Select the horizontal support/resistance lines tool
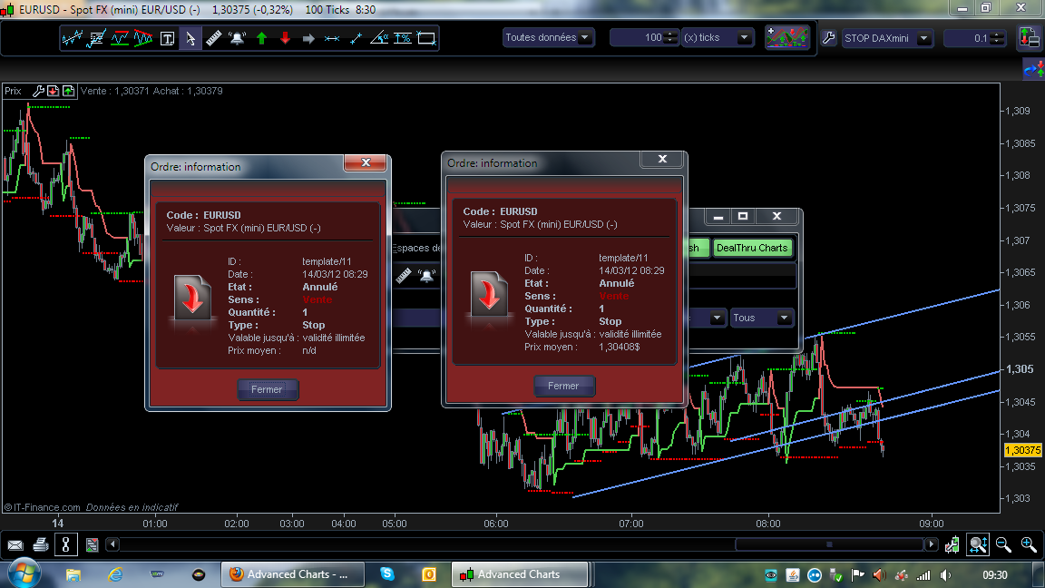The height and width of the screenshot is (588, 1045). point(120,38)
